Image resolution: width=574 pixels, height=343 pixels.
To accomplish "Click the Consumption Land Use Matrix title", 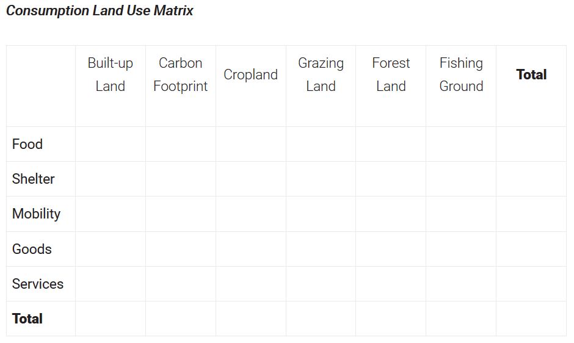I will point(100,10).
